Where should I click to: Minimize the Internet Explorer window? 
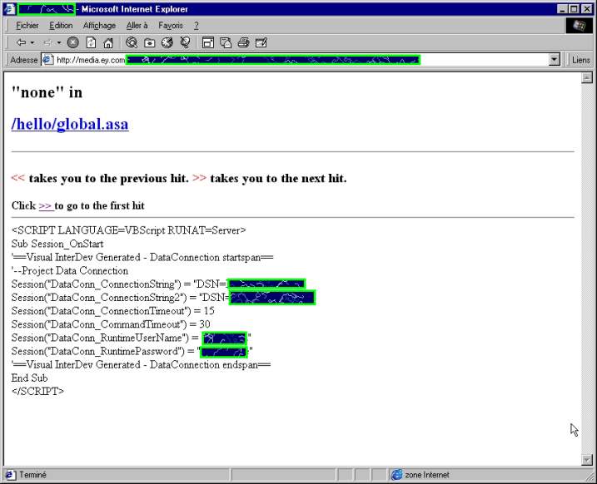tap(562, 9)
